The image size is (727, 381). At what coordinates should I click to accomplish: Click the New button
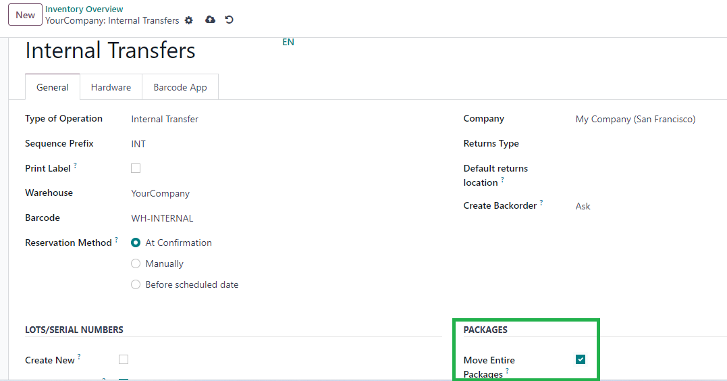click(25, 15)
